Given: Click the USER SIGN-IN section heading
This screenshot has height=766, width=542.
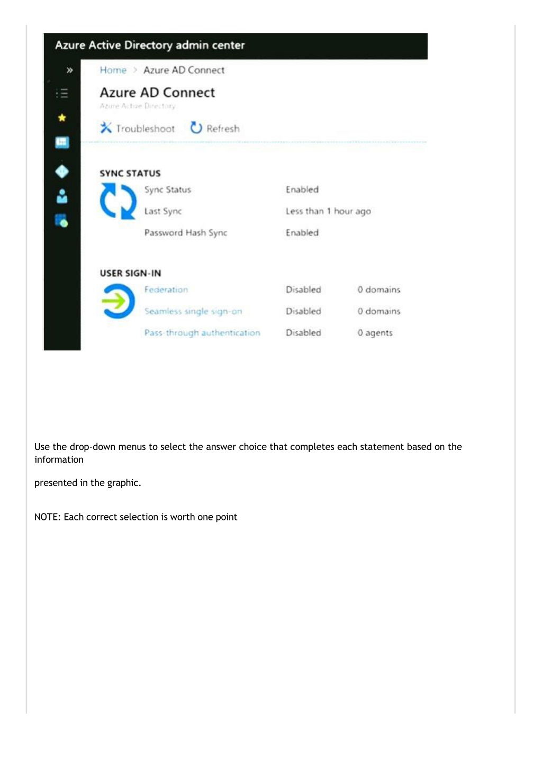Looking at the screenshot, I should 131,273.
